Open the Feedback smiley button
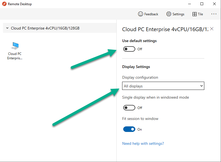 [x=148, y=14]
